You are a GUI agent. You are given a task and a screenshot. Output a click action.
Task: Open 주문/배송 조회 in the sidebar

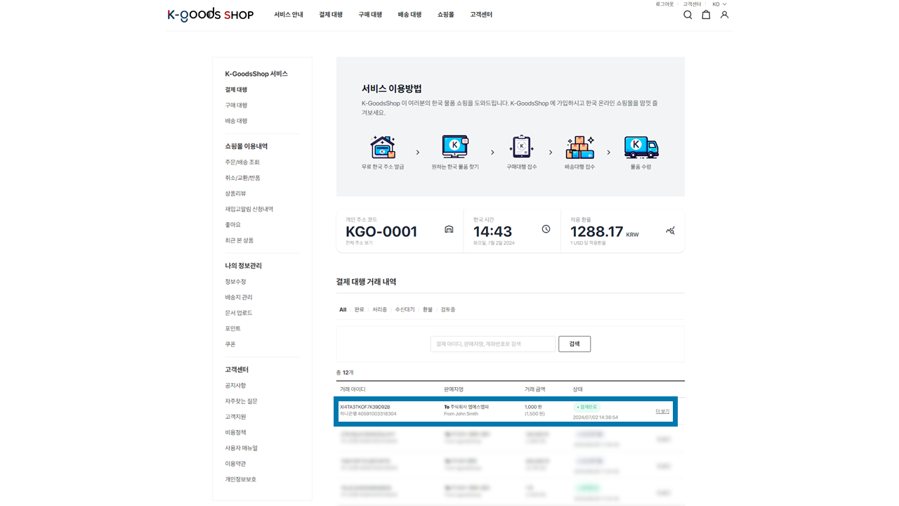point(242,162)
